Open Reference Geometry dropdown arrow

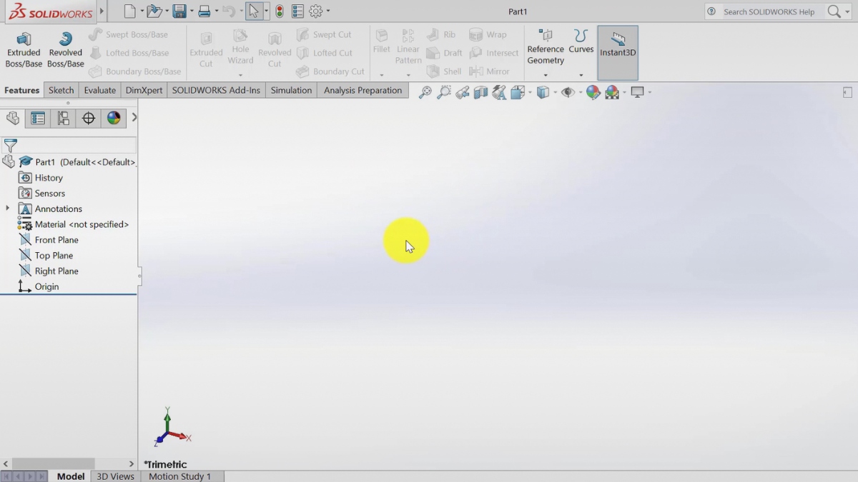tap(546, 75)
